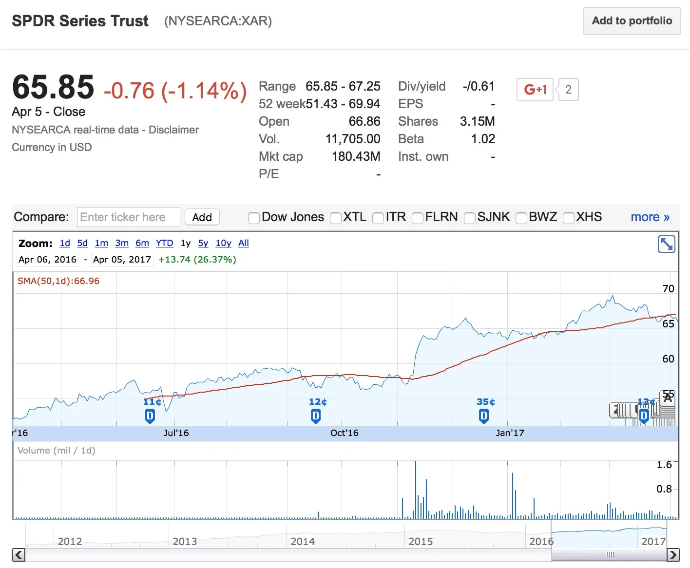Toggle the ITR comparison checkbox
Viewport: 690px width, 568px height.
tap(378, 218)
